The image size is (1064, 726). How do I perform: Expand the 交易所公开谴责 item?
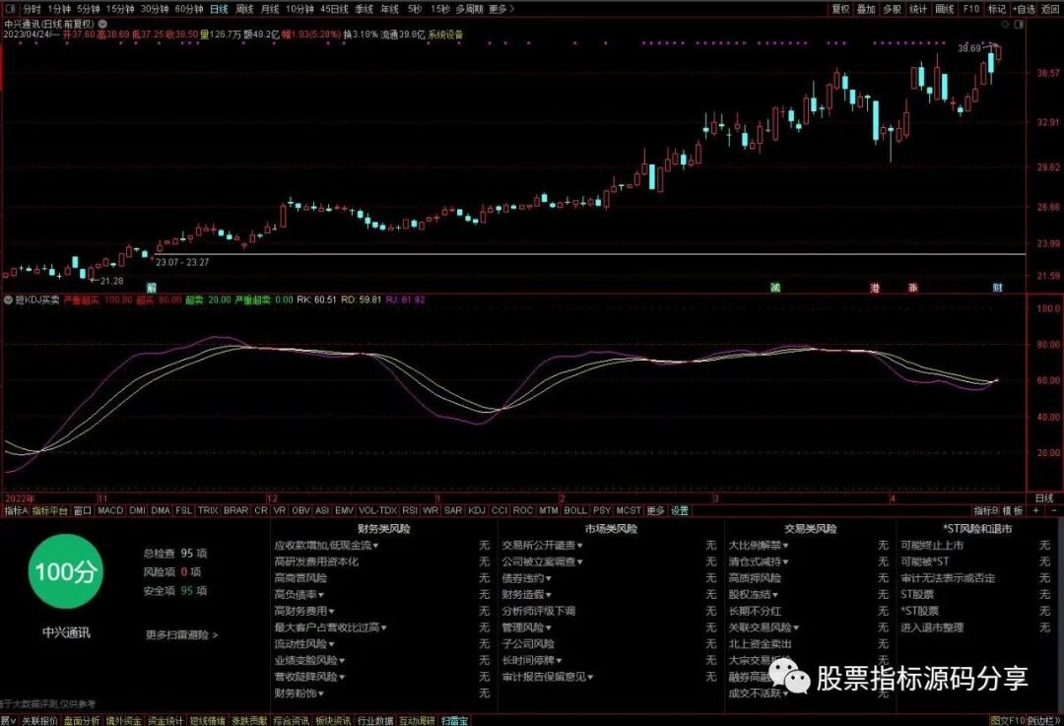542,545
